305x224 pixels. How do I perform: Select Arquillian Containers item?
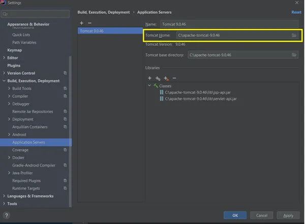(30, 127)
